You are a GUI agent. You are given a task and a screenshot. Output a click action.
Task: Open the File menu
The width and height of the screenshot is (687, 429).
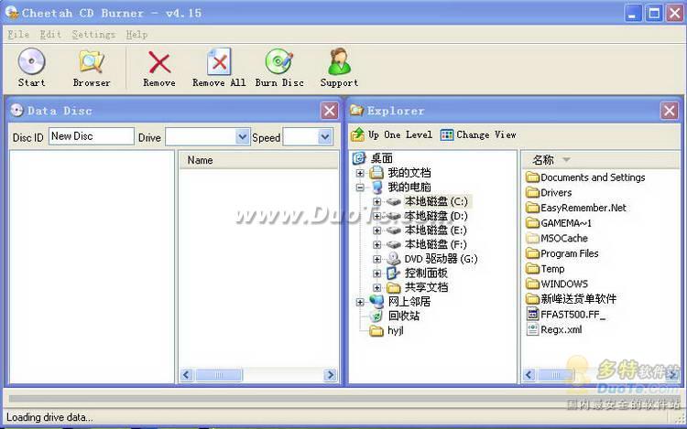(18, 34)
